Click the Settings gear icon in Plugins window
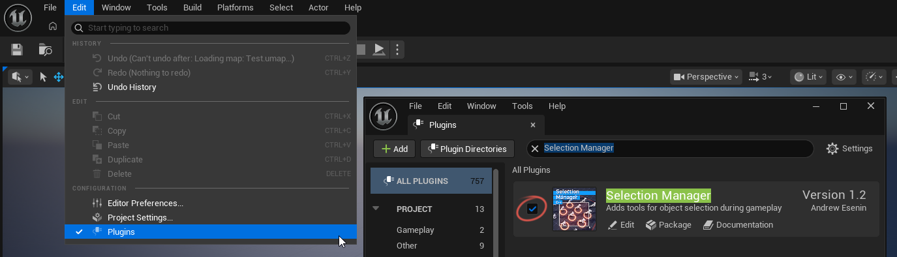The image size is (897, 257). pos(832,149)
